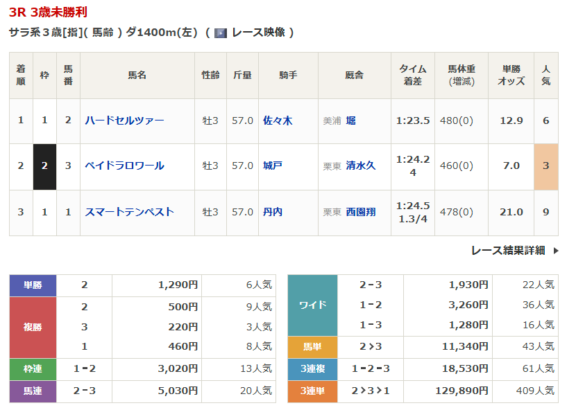Click the highlighted popularity rank 3 cell
567x410 pixels.
tap(545, 166)
